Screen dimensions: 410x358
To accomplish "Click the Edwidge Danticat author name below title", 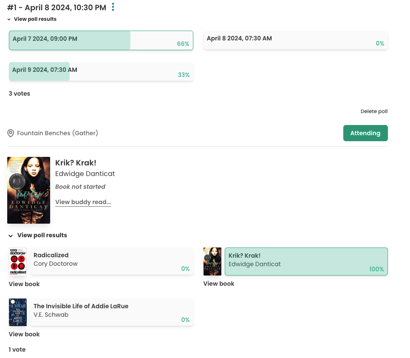I will point(85,174).
